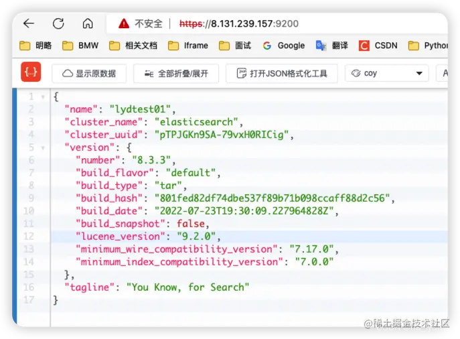
Task: Open the 明略 bookmark folder
Action: (35, 46)
